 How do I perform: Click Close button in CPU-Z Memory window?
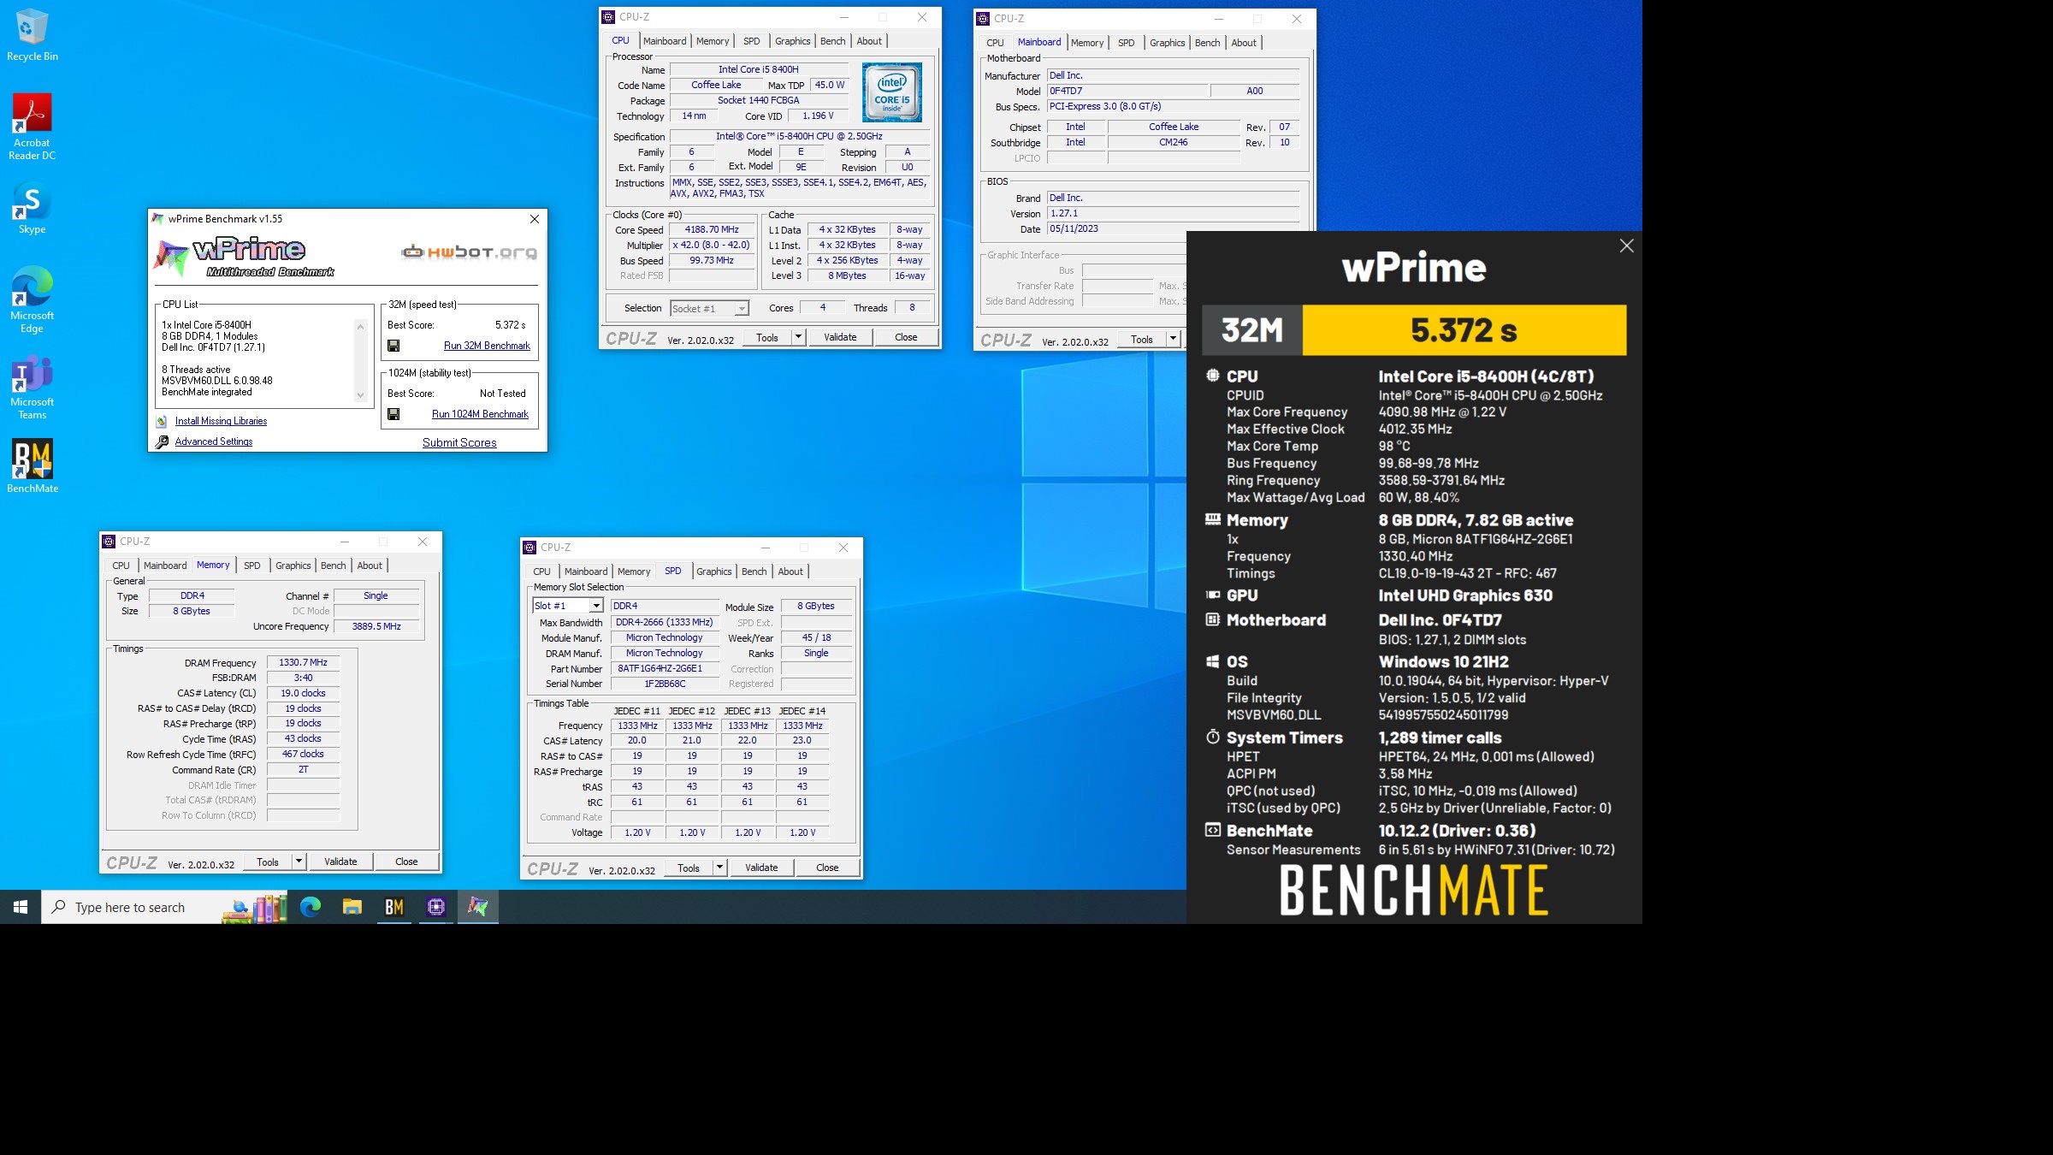[406, 862]
